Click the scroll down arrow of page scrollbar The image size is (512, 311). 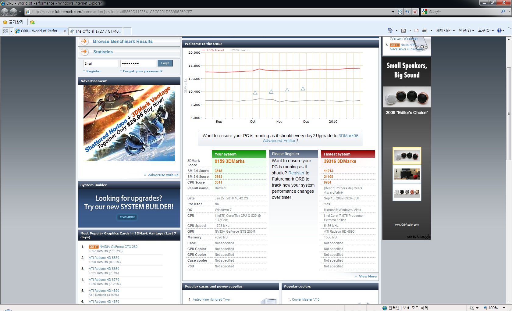point(509,301)
